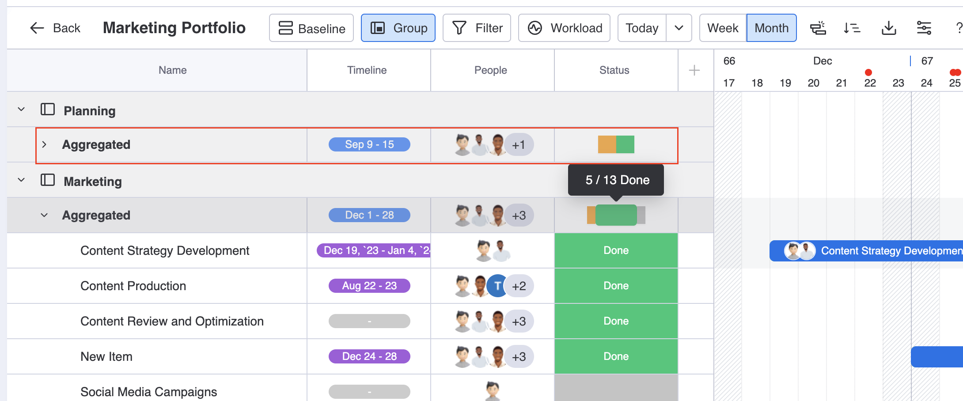Click the auto-schedule icon next to Month

818,28
